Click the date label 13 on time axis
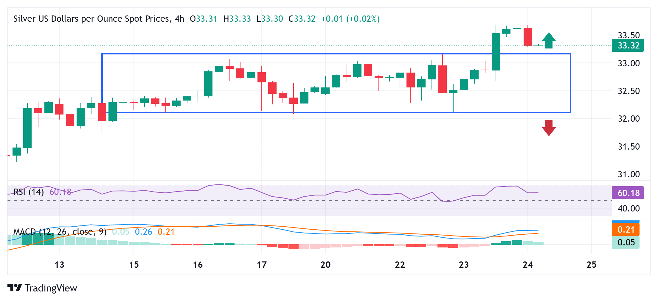 tap(59, 264)
